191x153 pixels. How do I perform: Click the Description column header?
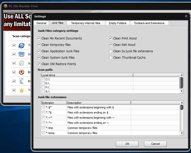pyautogui.click(x=98, y=103)
